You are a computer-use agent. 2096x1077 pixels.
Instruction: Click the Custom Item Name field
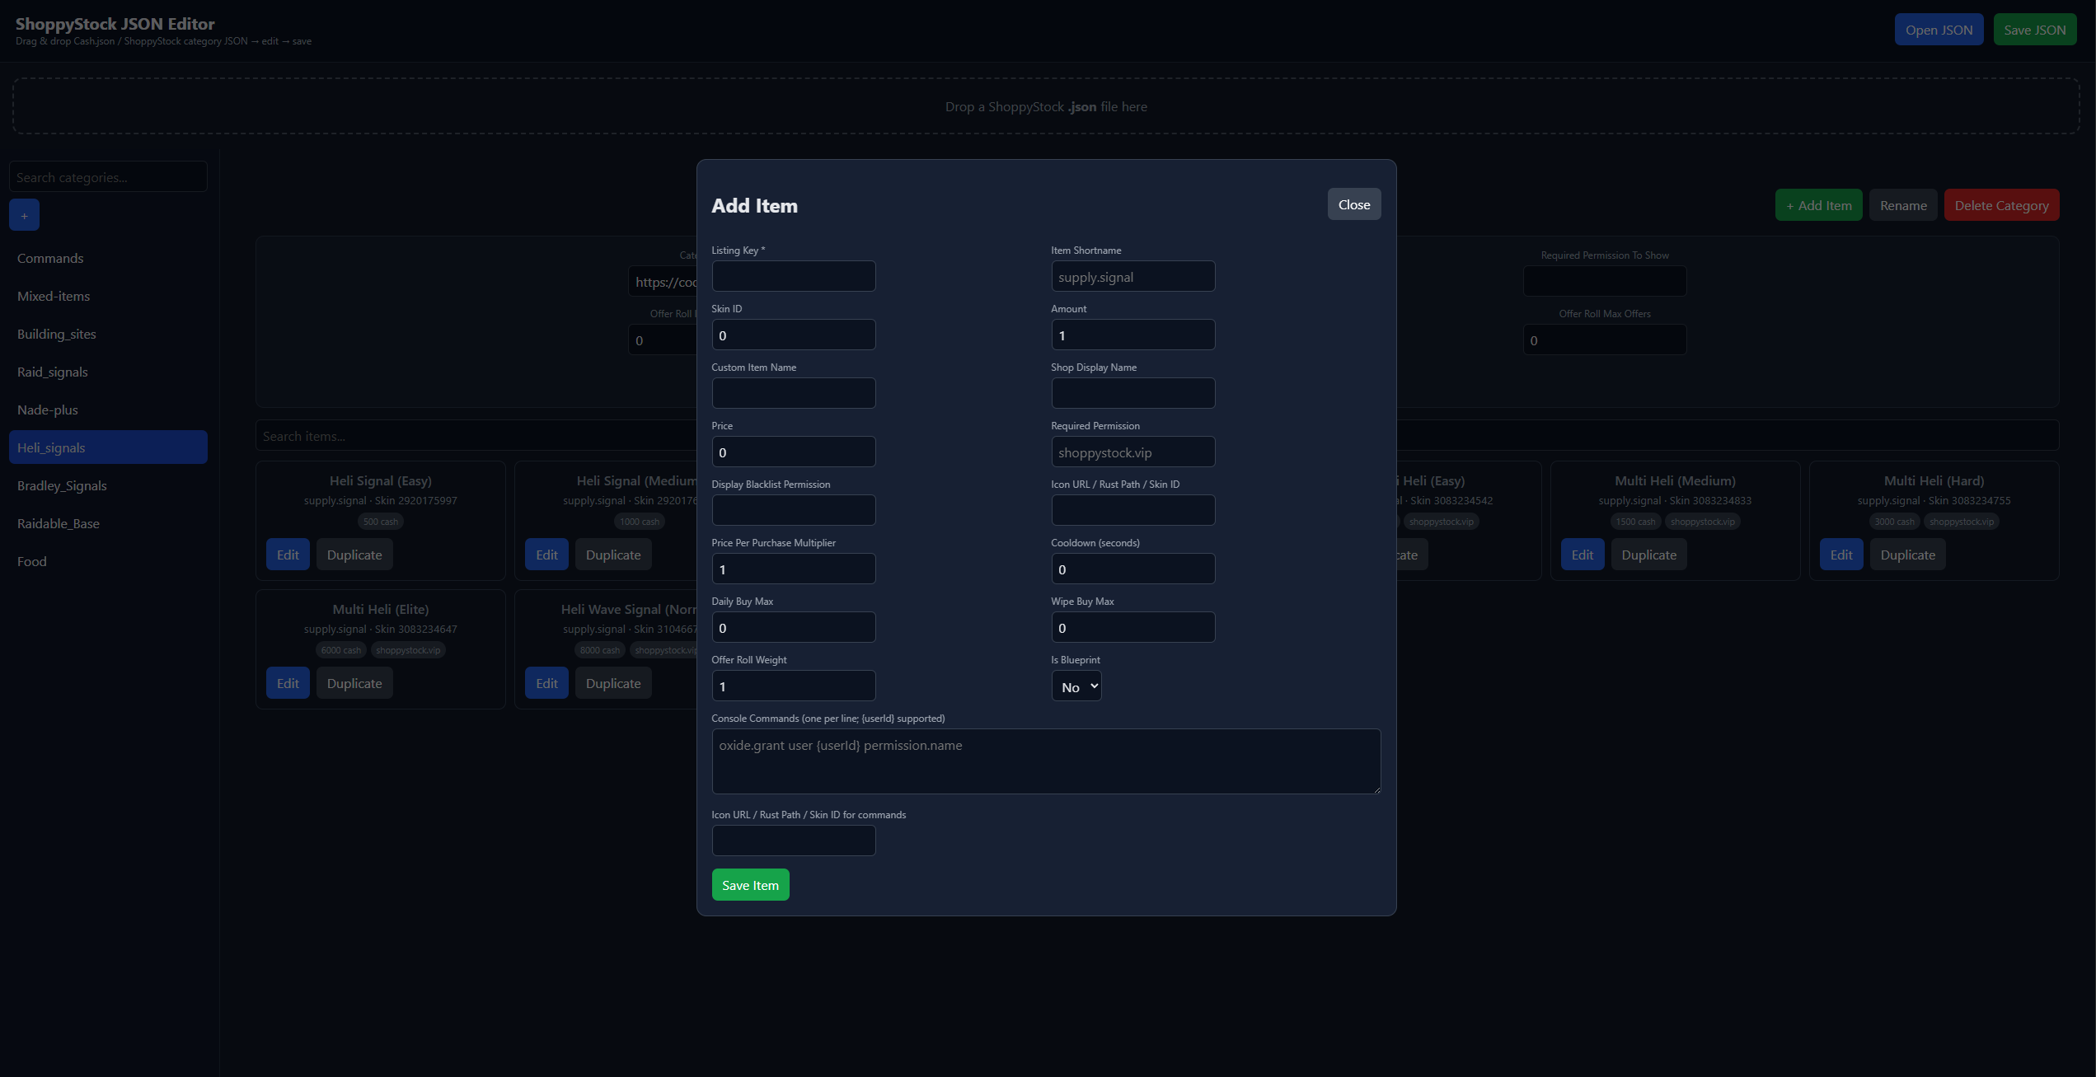click(x=794, y=393)
